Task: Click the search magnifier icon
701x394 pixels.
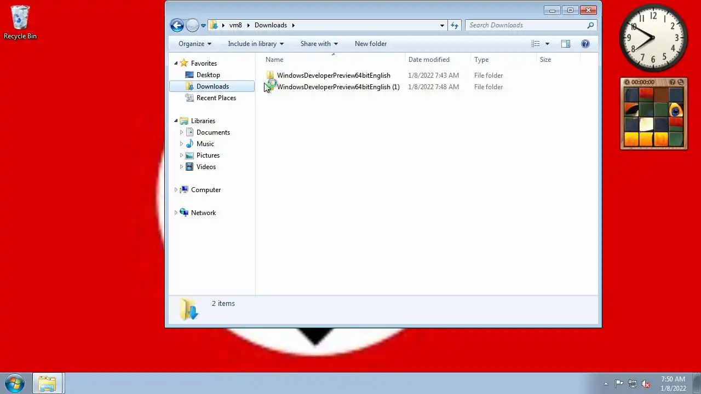Action: coord(590,25)
